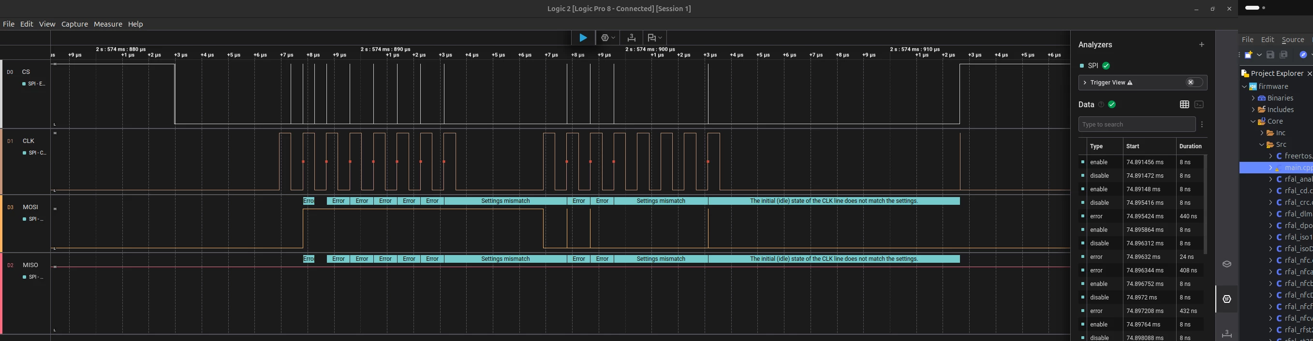Screen dimensions: 1313x341
Task: Select error row with 24 ns duration
Action: 1142,257
